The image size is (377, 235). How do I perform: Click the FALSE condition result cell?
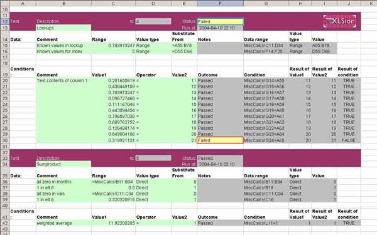point(349,140)
